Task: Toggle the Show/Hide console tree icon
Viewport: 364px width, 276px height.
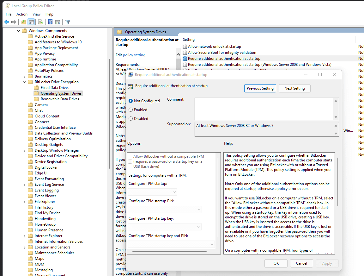Action: pyautogui.click(x=31, y=22)
